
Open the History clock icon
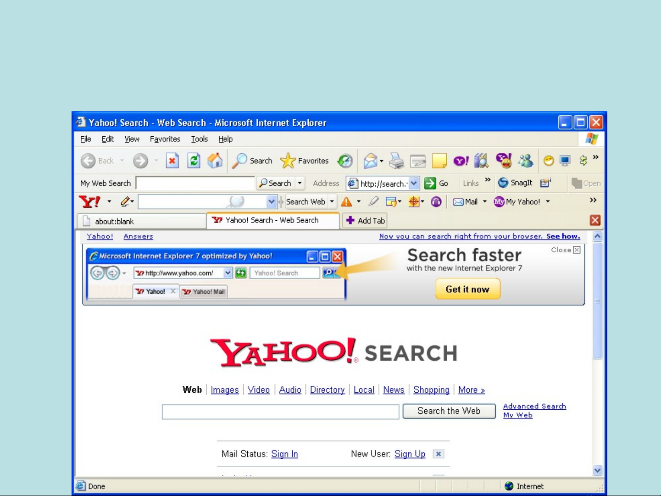345,161
